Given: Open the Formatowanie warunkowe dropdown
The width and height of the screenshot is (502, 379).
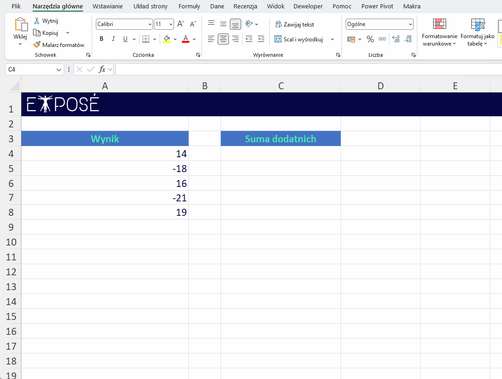Looking at the screenshot, I should pyautogui.click(x=439, y=33).
